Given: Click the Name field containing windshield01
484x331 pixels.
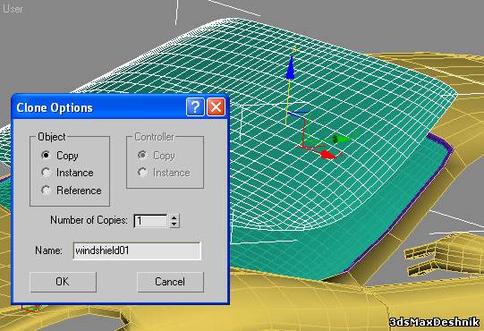Looking at the screenshot, I should (137, 250).
